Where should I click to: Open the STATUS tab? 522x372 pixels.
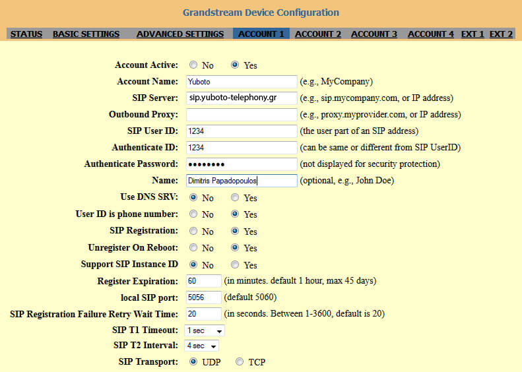pyautogui.click(x=26, y=34)
